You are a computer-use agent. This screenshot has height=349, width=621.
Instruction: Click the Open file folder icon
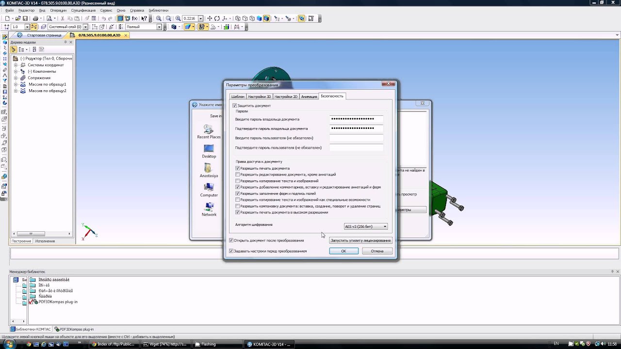click(17, 18)
